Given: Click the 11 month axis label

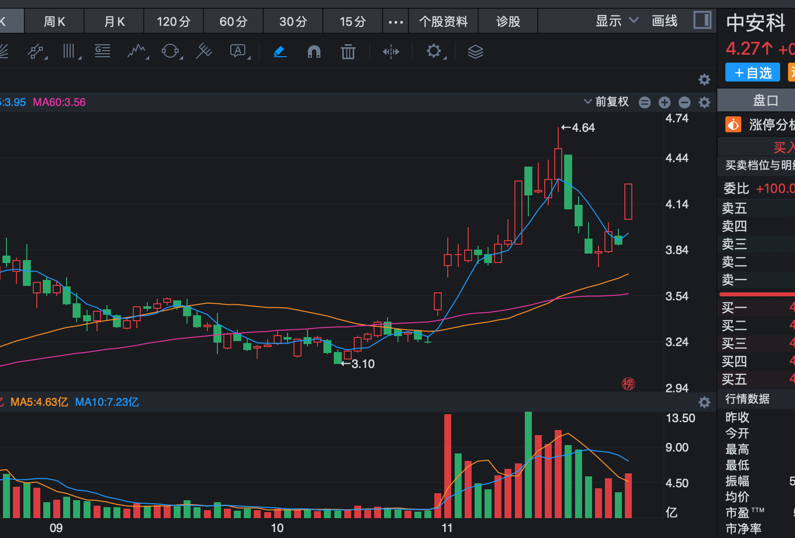Looking at the screenshot, I should tap(447, 528).
